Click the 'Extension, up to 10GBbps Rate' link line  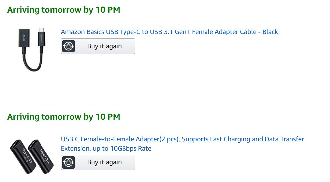point(106,149)
